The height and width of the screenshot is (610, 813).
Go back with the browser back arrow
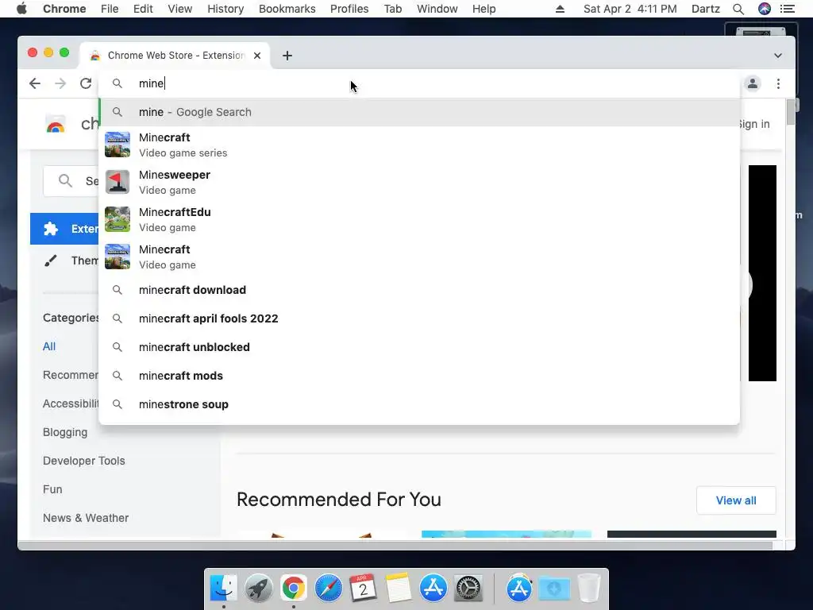point(35,83)
